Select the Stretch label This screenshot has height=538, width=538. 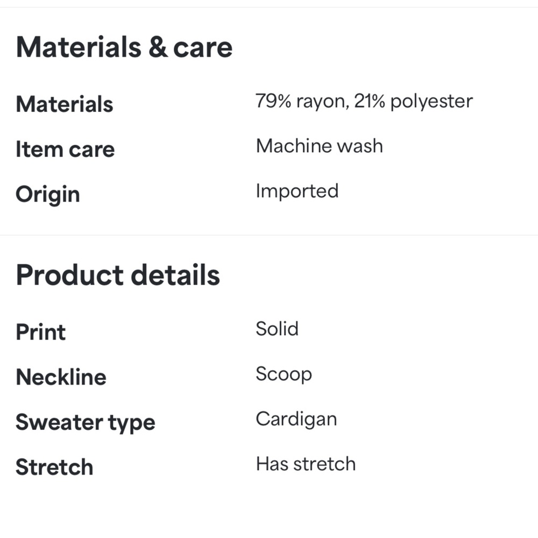pos(54,467)
